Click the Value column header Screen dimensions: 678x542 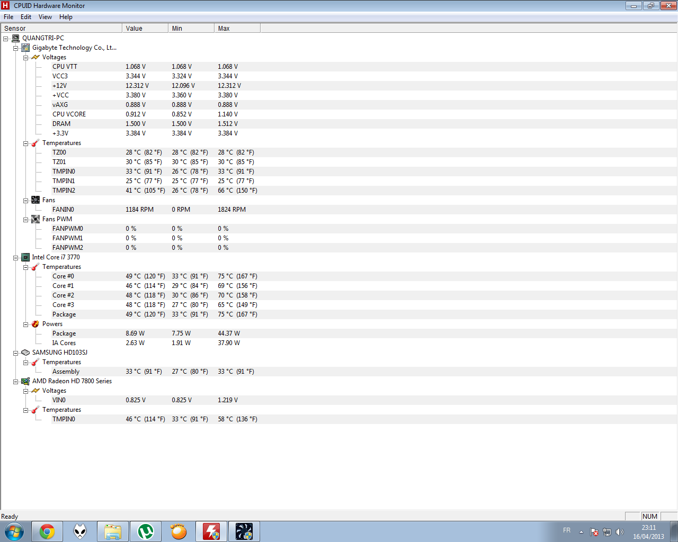(x=145, y=29)
